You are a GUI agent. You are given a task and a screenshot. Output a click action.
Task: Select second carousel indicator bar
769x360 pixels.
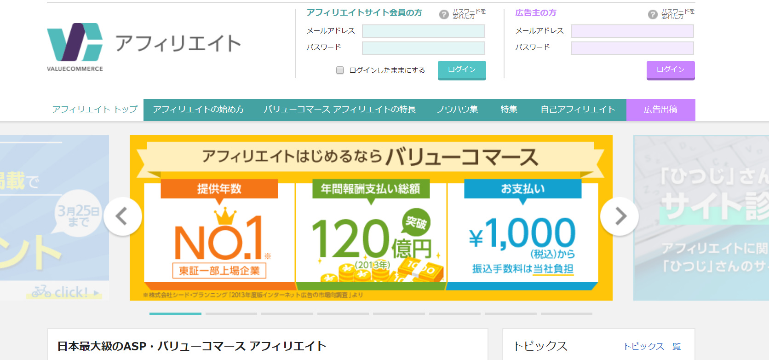point(231,314)
